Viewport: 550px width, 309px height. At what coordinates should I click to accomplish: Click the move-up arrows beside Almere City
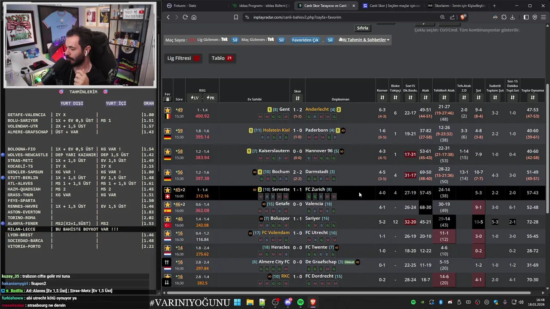pyautogui.click(x=167, y=262)
